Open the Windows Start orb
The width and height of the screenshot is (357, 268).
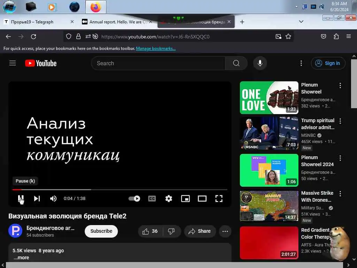tap(9, 7)
